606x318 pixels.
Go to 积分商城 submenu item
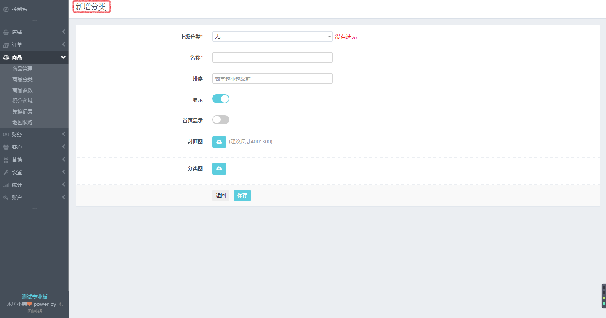click(x=22, y=101)
